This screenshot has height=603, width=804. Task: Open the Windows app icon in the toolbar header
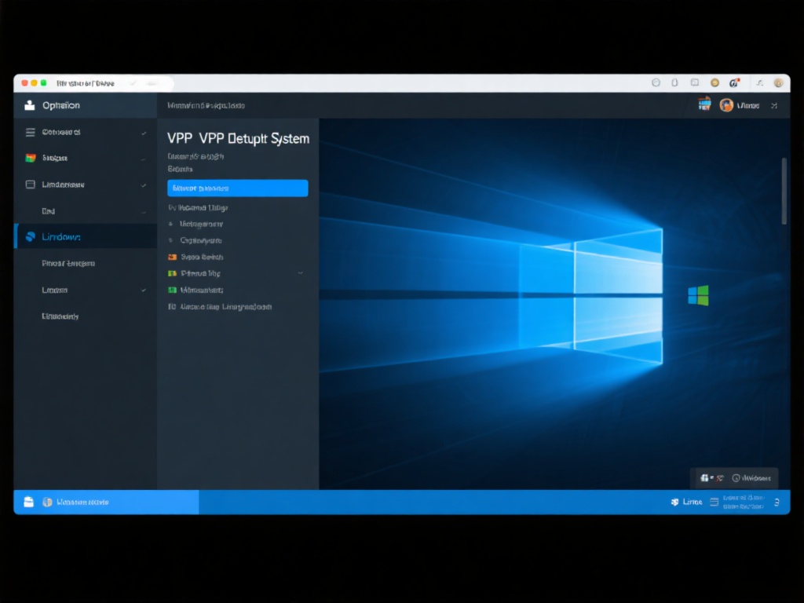point(704,104)
